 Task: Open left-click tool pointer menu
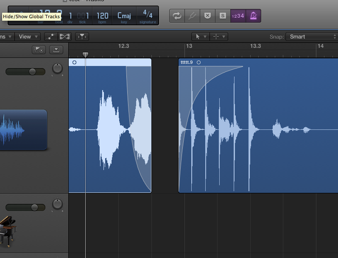click(x=201, y=37)
